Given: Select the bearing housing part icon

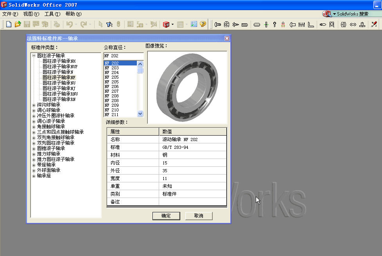Looking at the screenshot, I should [332, 25].
